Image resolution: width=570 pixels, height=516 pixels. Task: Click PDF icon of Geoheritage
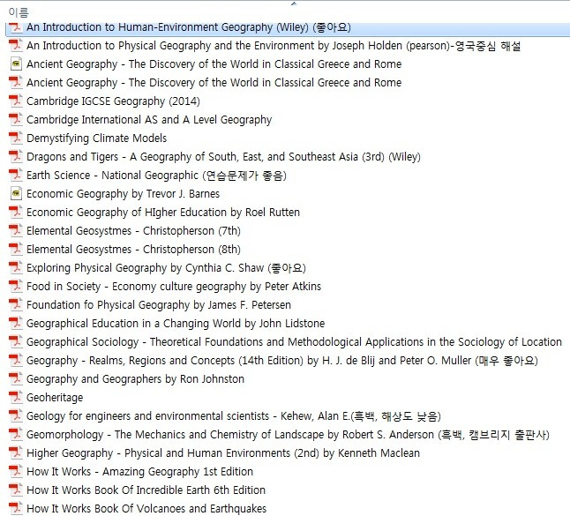[16, 398]
